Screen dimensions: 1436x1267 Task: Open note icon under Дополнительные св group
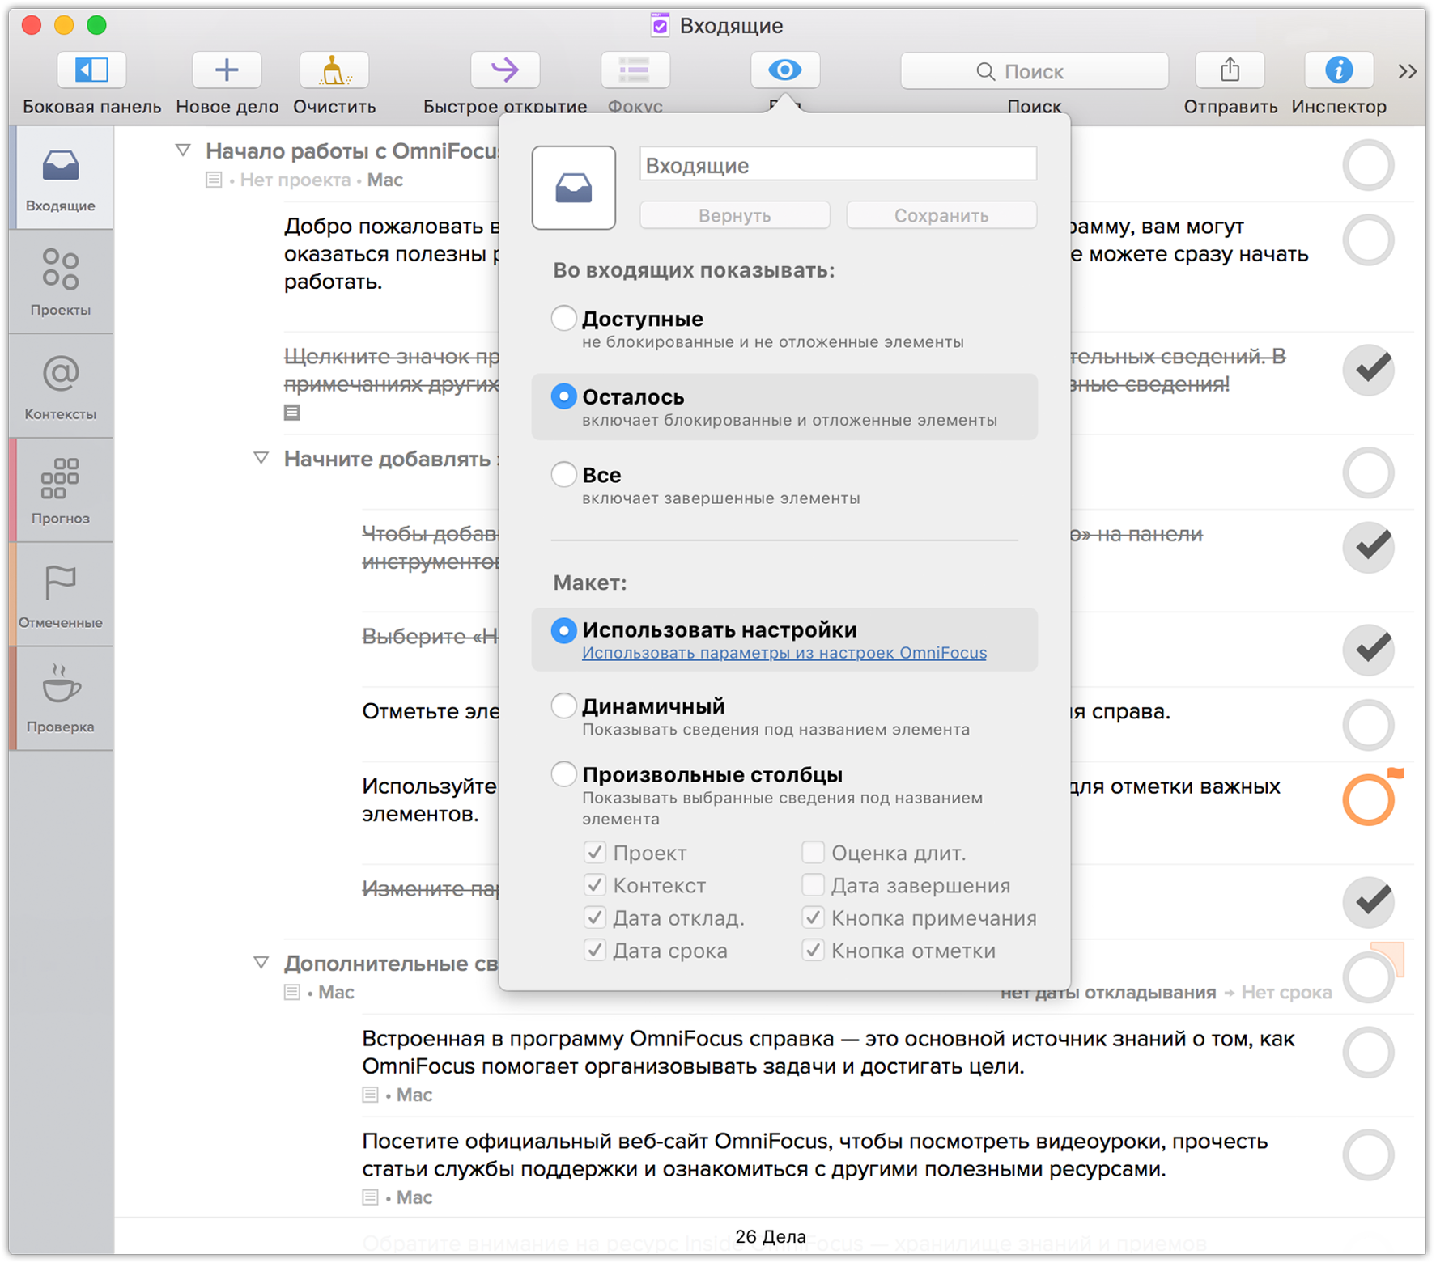[292, 992]
